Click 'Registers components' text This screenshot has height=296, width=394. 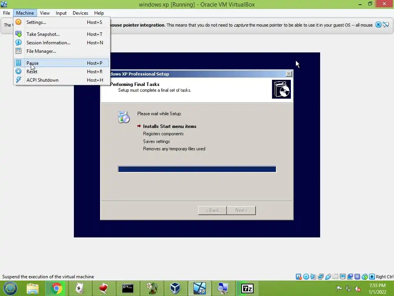coord(163,134)
